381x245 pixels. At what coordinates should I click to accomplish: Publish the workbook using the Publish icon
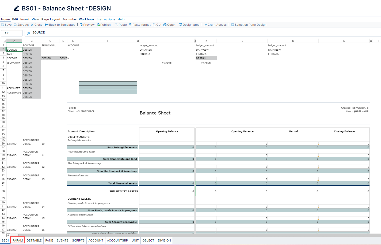click(104, 25)
